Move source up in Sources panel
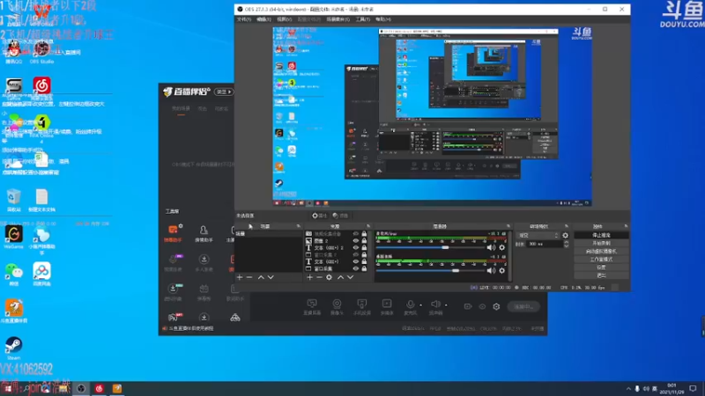The width and height of the screenshot is (705, 396). pyautogui.click(x=340, y=277)
